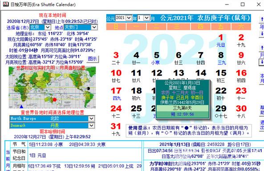Click the world time zone map
Screen dimensions: 264x171
point(53,87)
